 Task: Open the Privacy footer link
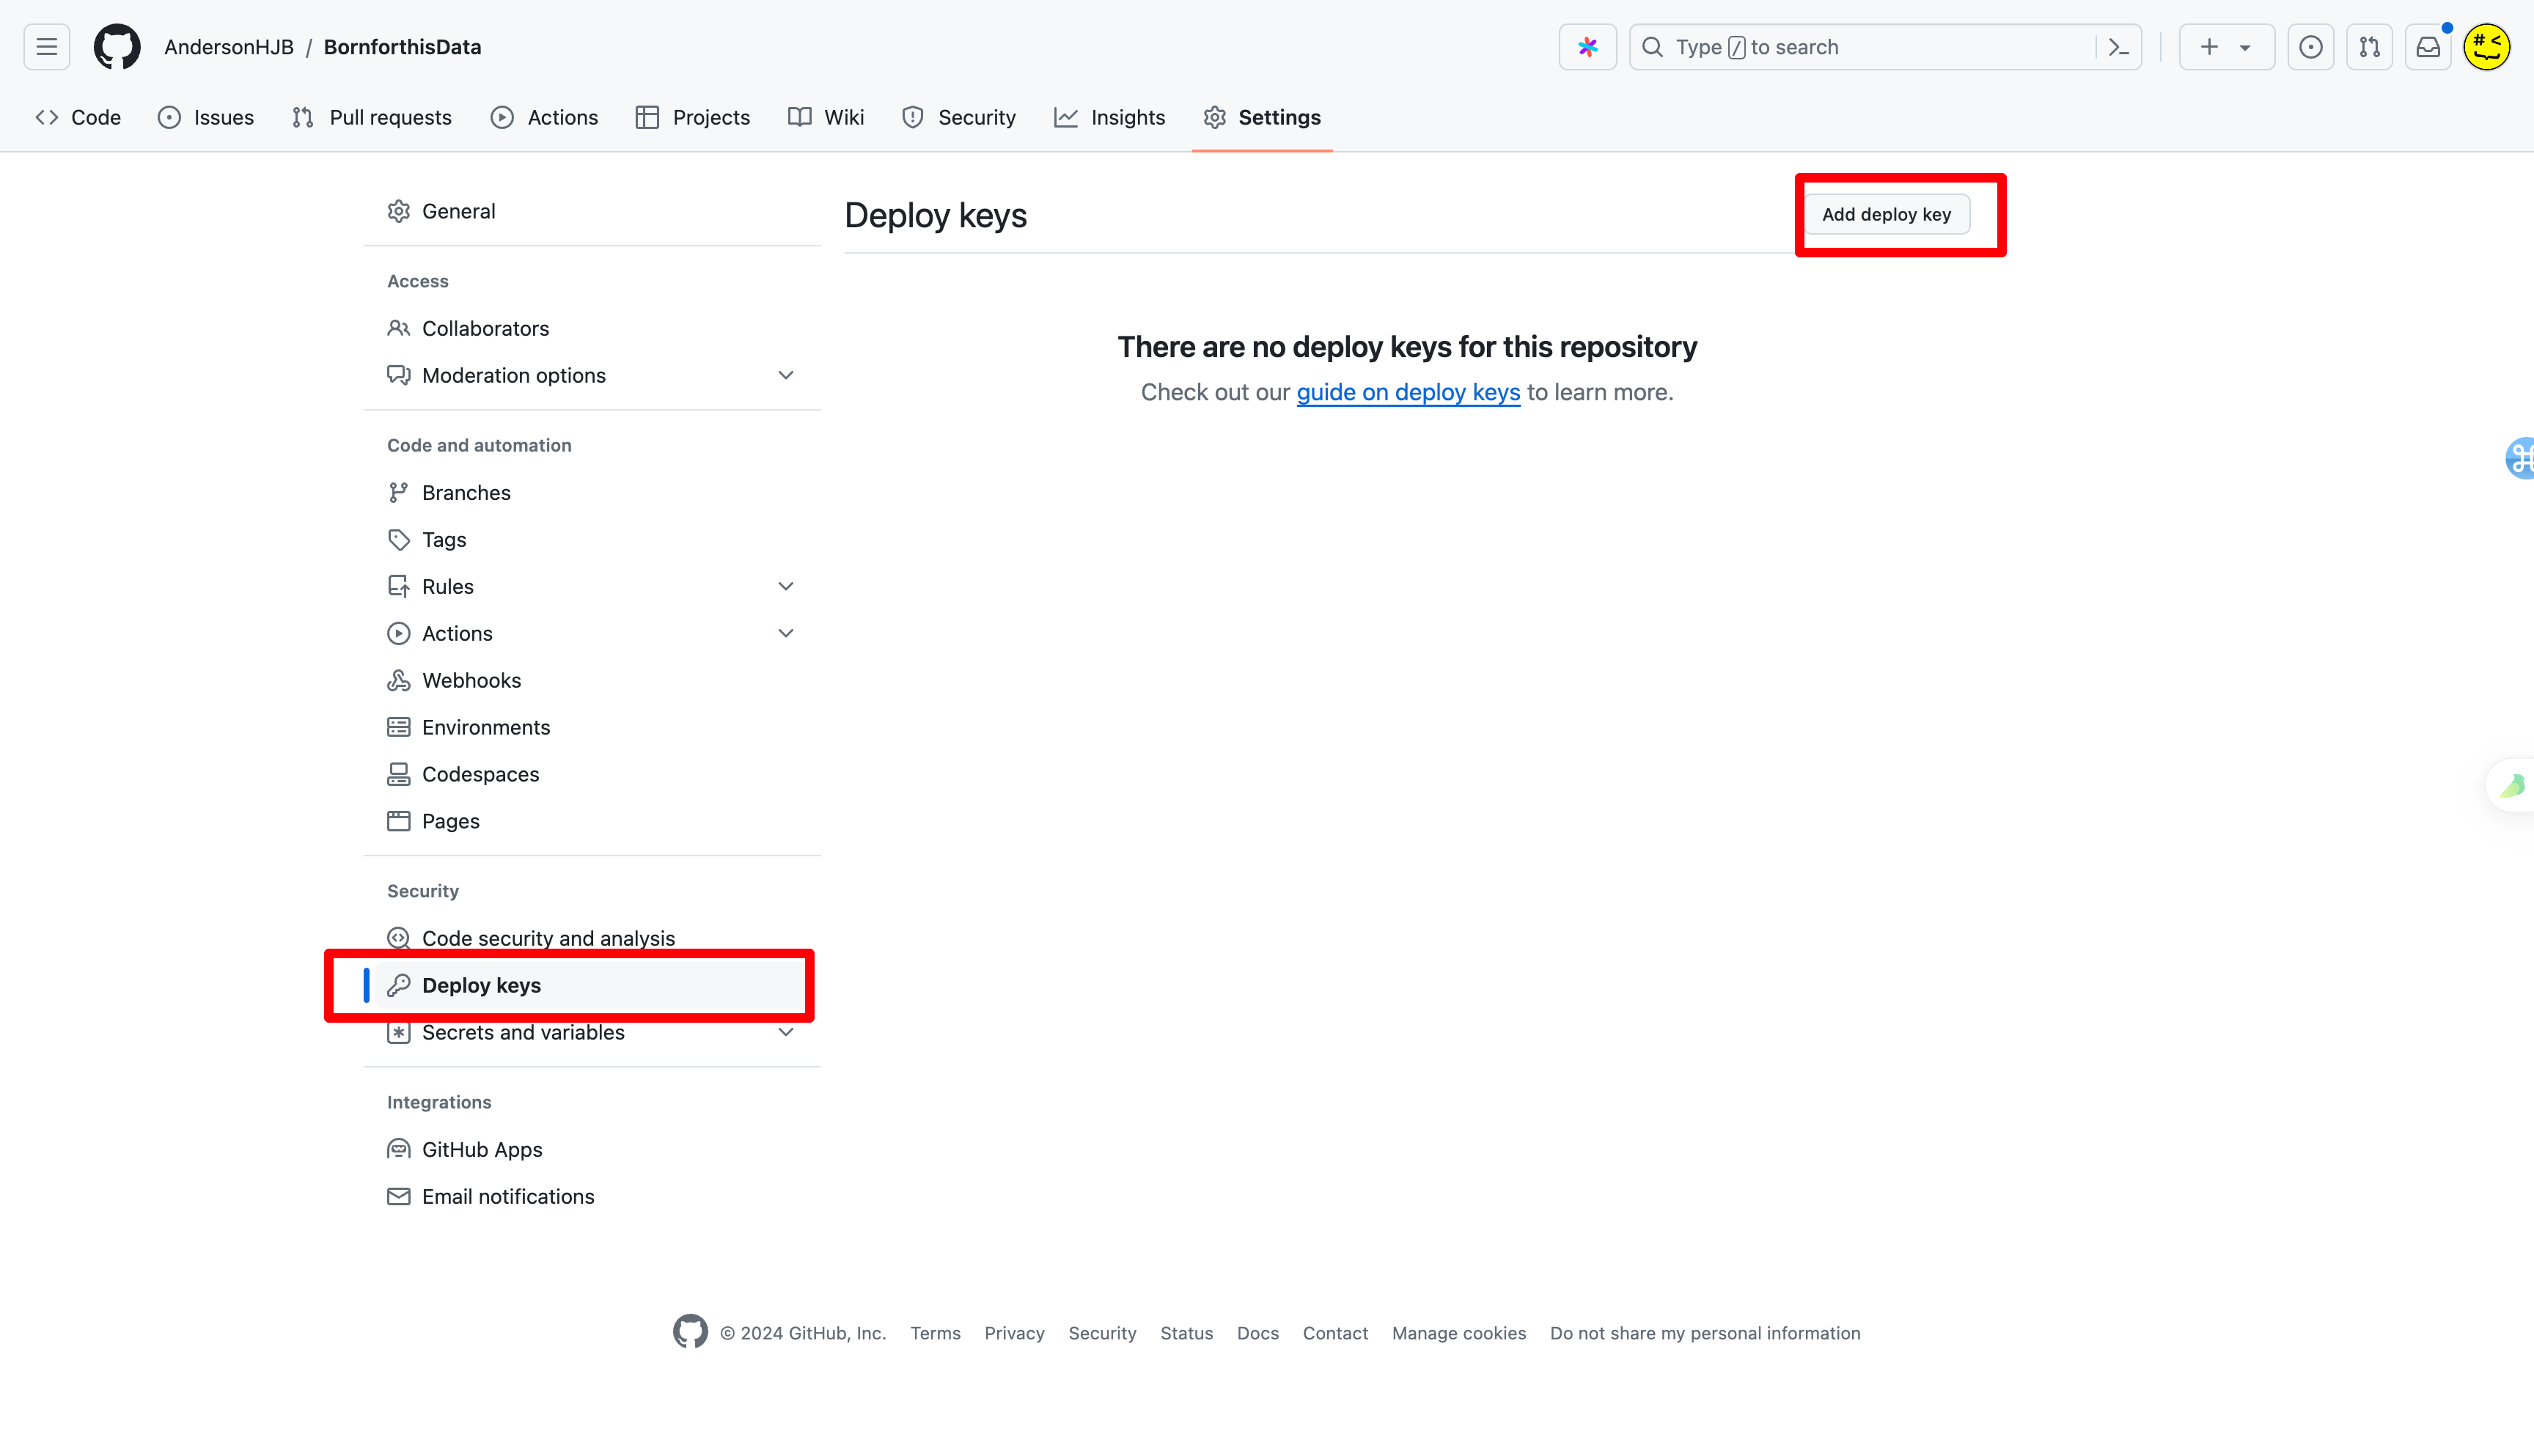coord(1014,1333)
